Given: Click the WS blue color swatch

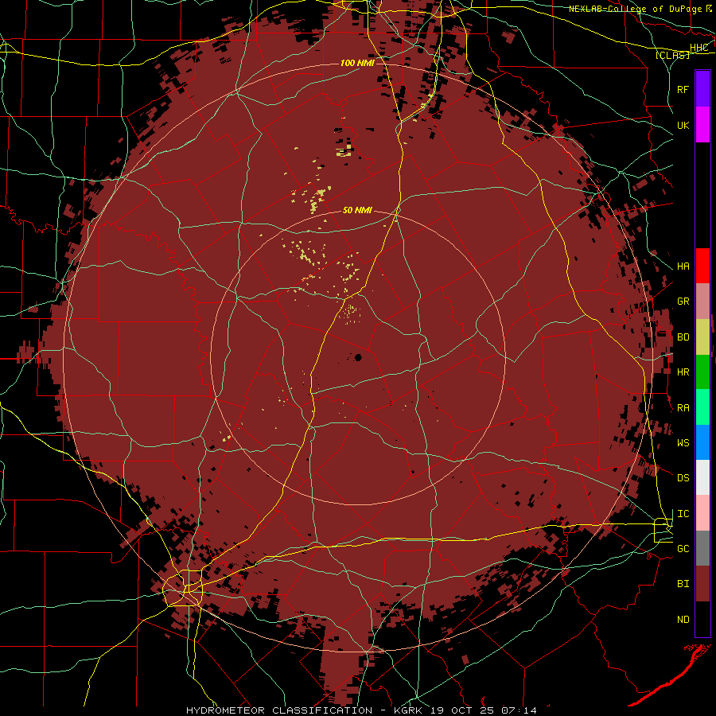Looking at the screenshot, I should [x=702, y=442].
